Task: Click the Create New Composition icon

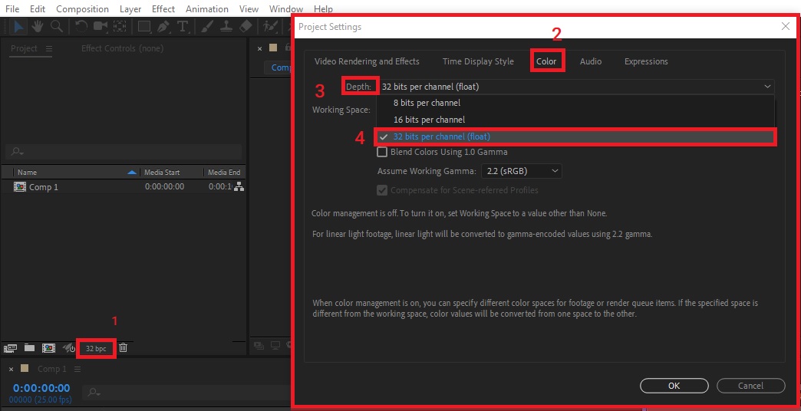Action: pos(48,348)
